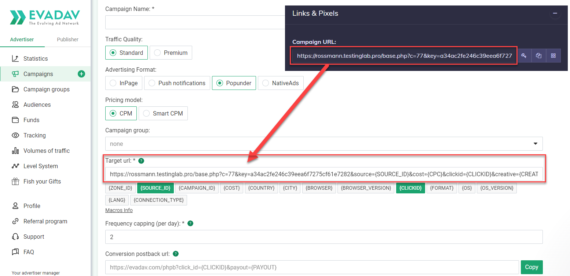Select Premium traffic quality
Image resolution: width=570 pixels, height=276 pixels.
click(171, 53)
